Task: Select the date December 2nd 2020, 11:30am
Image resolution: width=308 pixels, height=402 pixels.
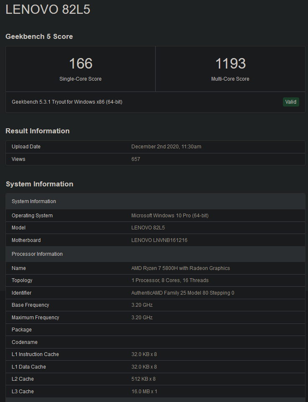Action: 166,147
